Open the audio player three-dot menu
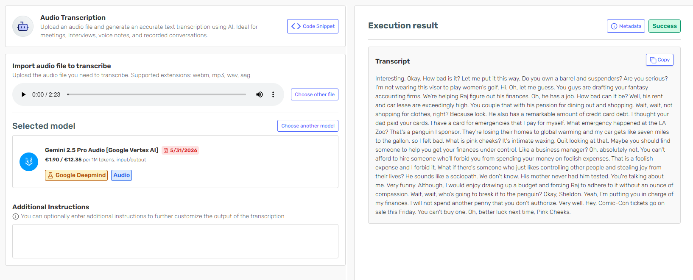 pos(273,94)
